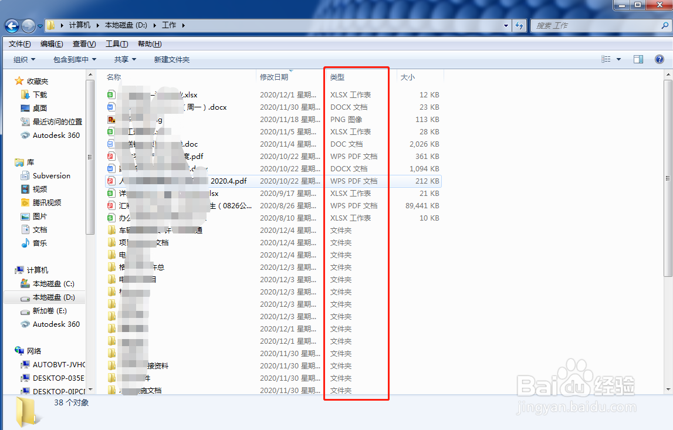Open the 文件(F) menu
Image resolution: width=673 pixels, height=430 pixels.
(x=20, y=44)
